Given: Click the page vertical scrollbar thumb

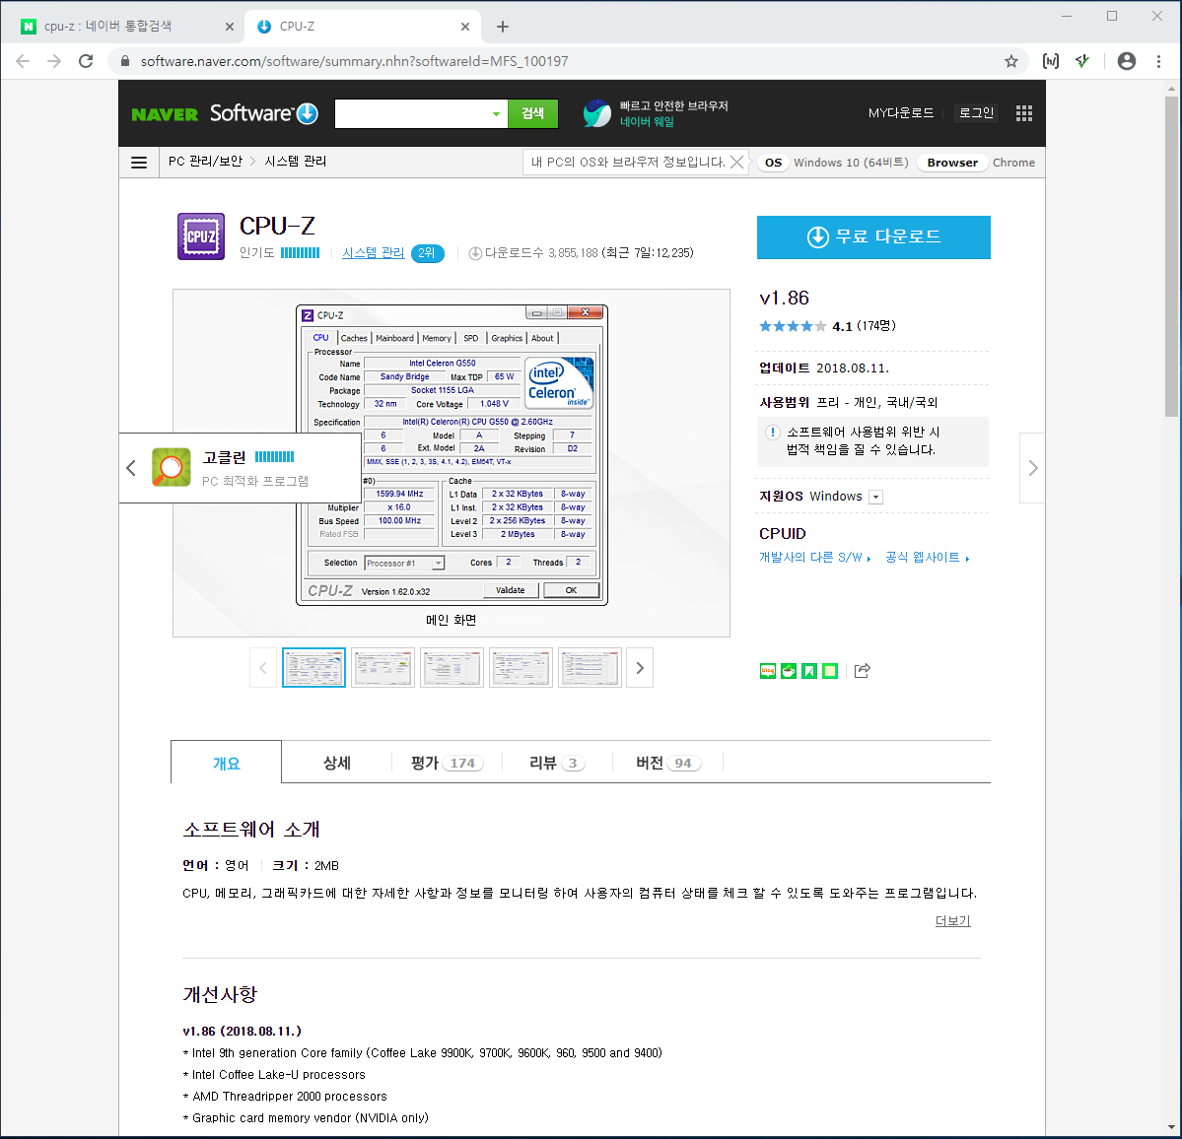Looking at the screenshot, I should tap(1171, 256).
